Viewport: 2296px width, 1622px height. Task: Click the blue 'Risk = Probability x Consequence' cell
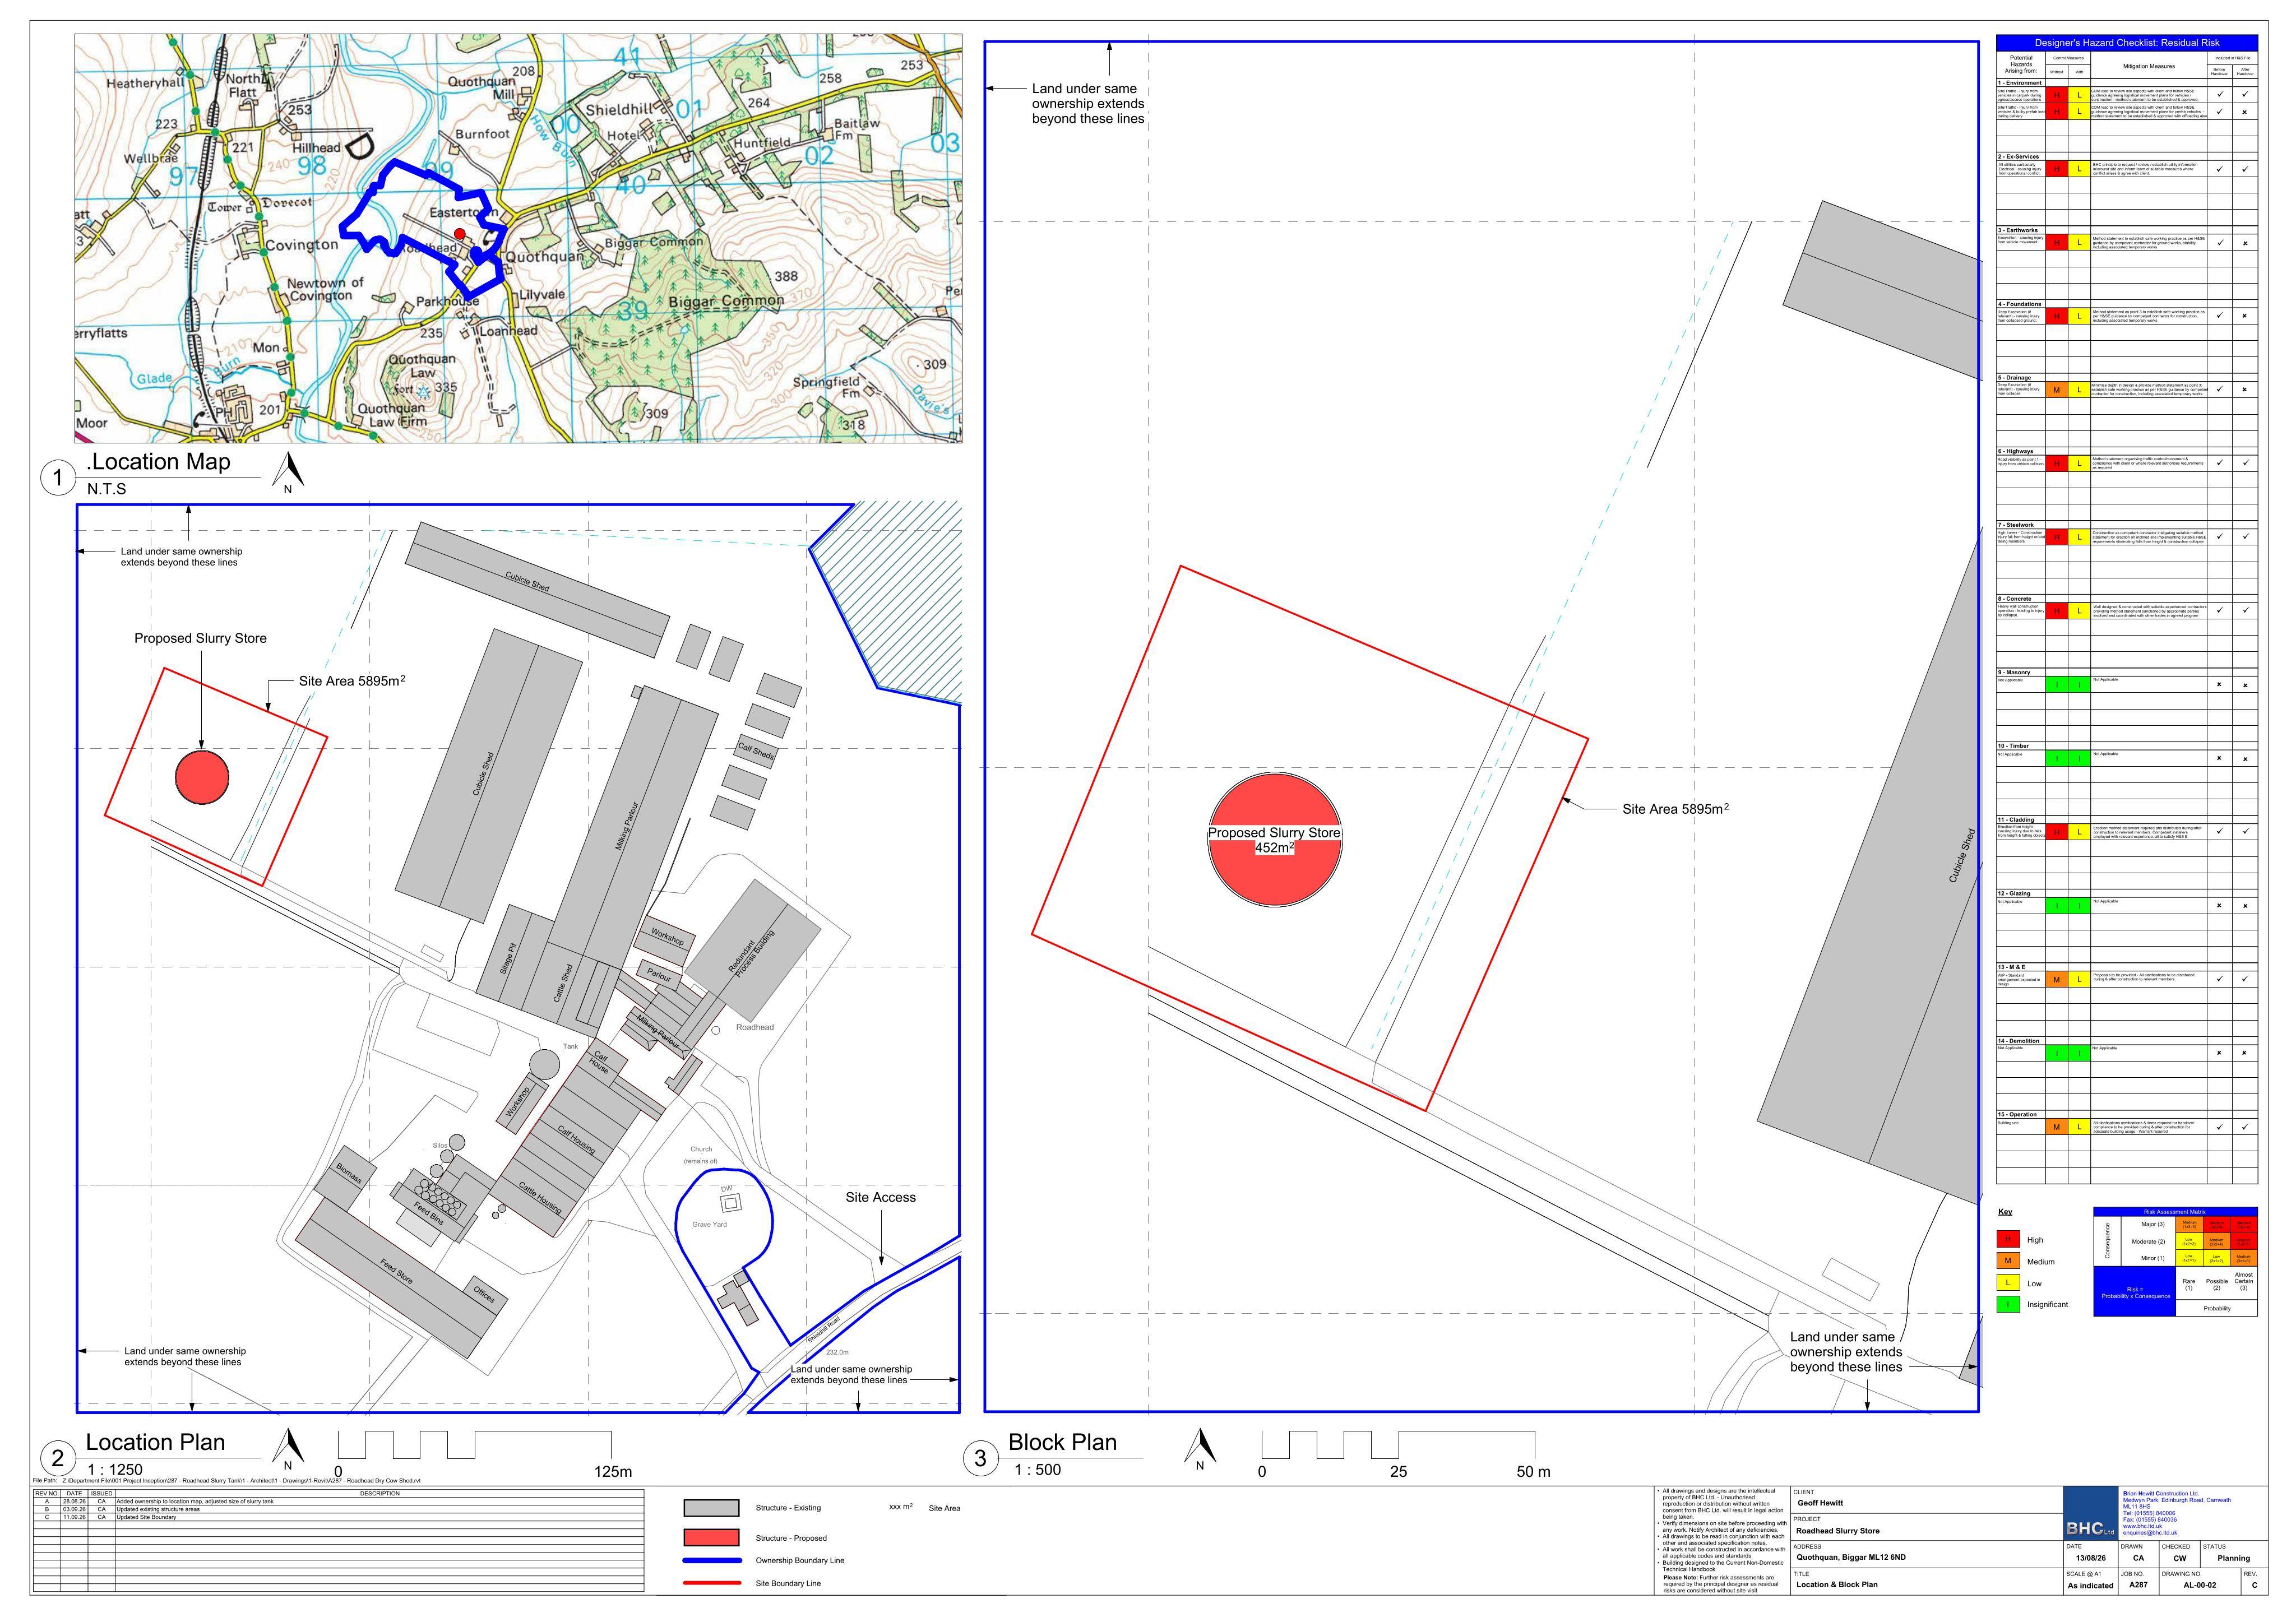point(2135,1293)
